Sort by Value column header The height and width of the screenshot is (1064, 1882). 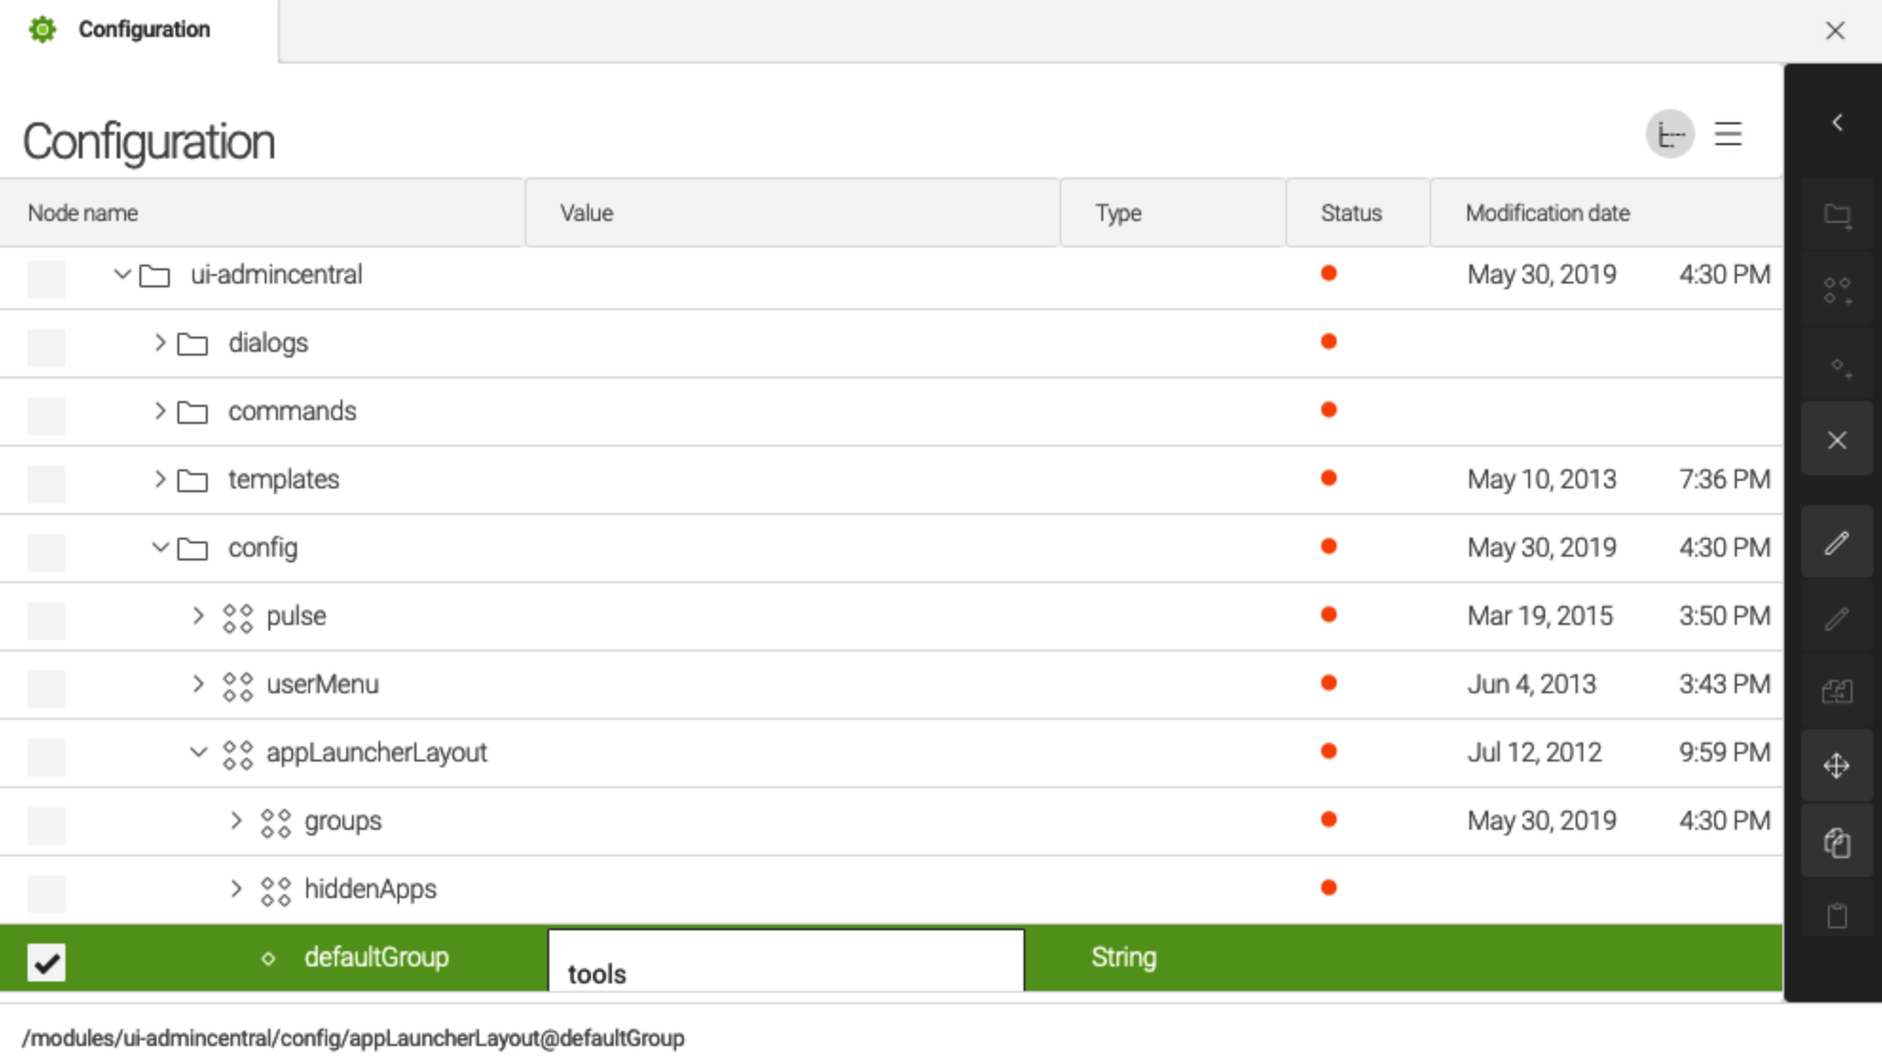click(x=792, y=212)
